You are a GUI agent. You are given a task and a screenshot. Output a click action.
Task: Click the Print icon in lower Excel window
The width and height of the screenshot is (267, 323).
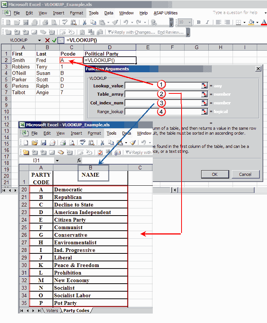click(x=63, y=143)
